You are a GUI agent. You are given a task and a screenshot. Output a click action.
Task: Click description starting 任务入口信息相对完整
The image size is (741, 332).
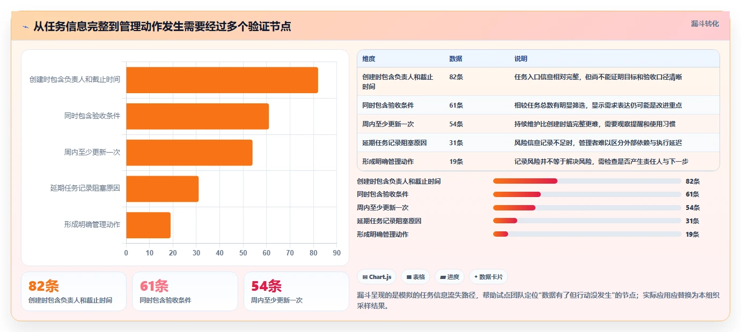coord(598,77)
